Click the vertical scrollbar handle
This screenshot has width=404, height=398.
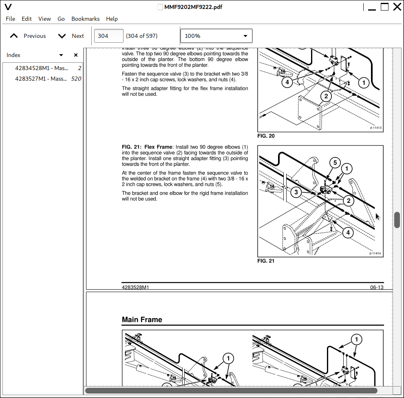pos(397,220)
